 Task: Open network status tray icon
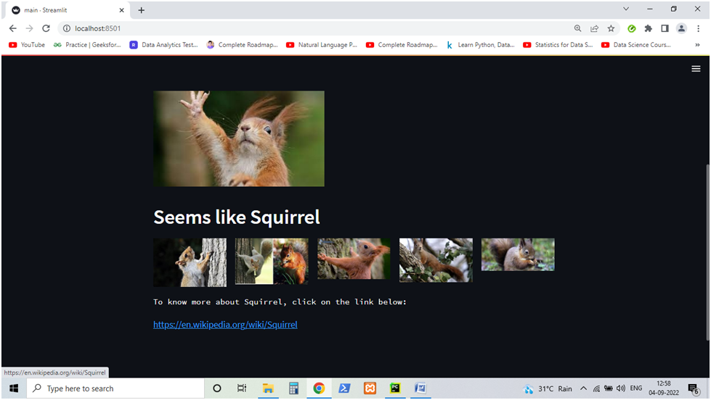[596, 388]
